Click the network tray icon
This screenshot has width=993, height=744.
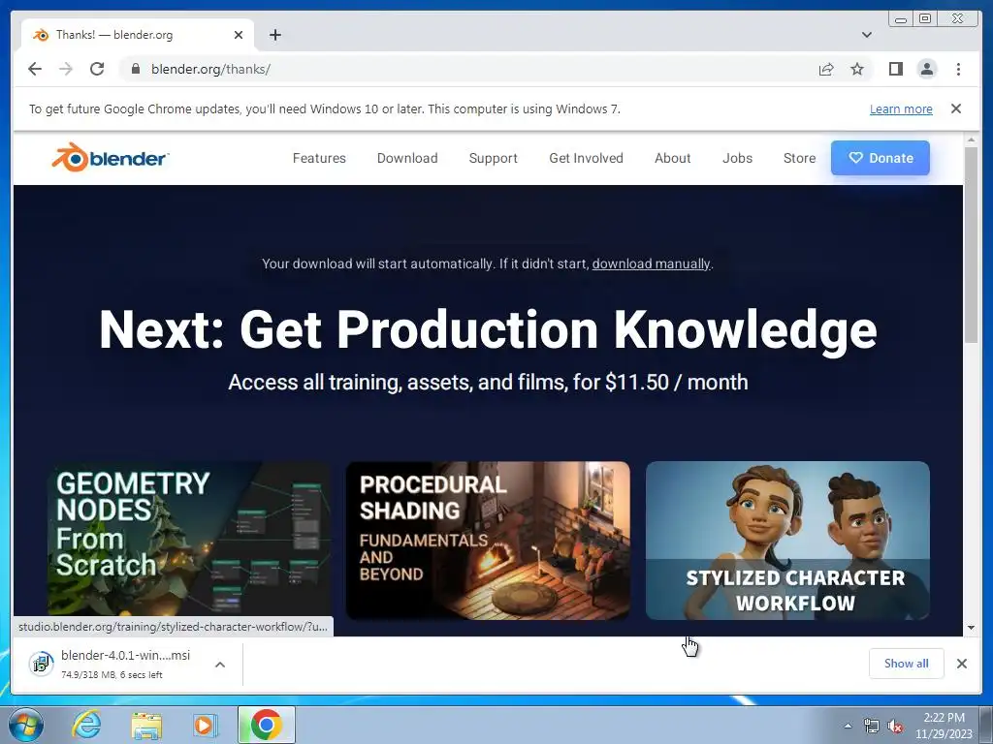(872, 727)
